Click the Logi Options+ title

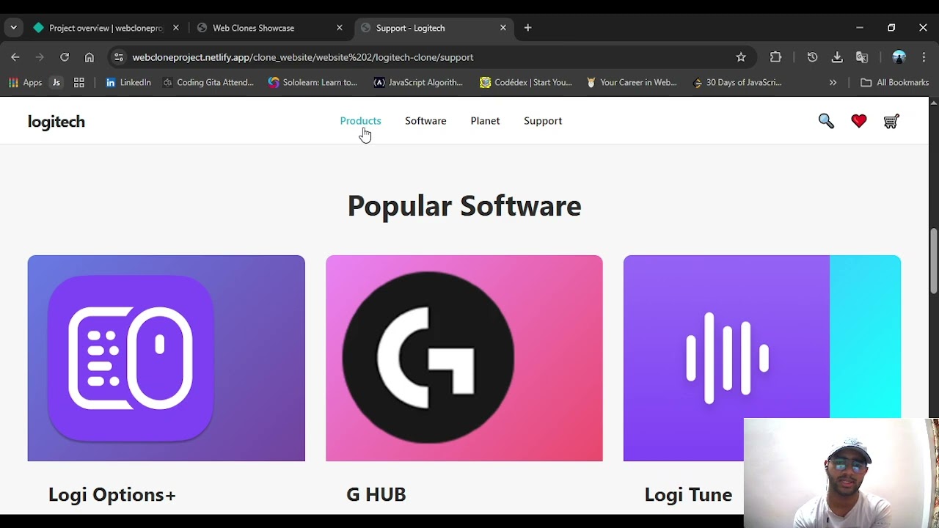[112, 495]
